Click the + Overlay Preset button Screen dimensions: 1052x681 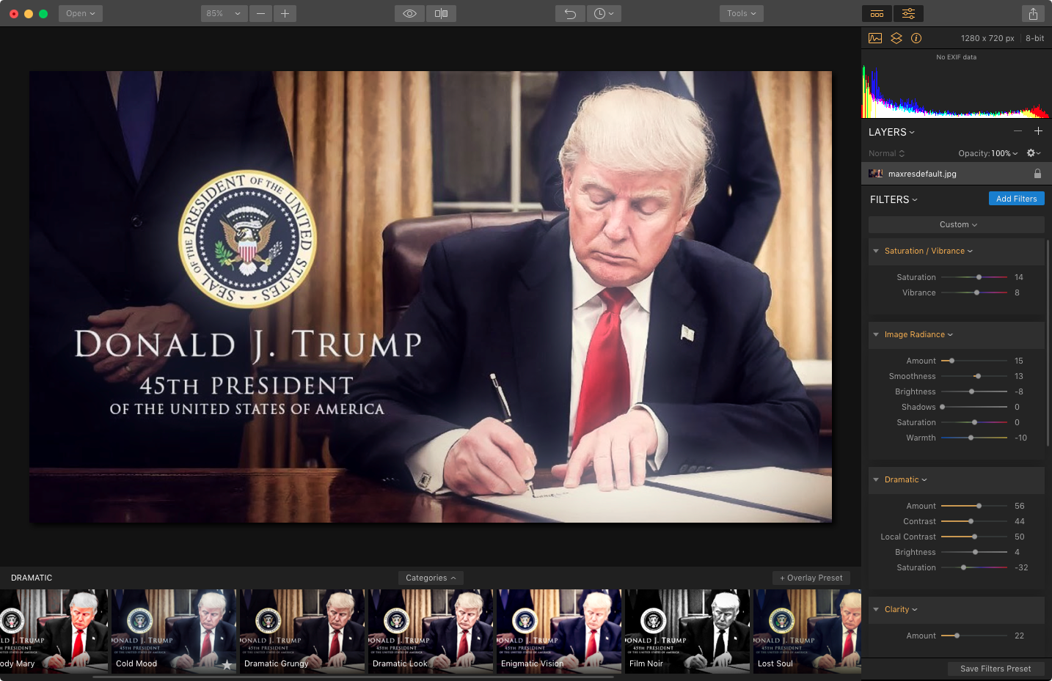[811, 578]
